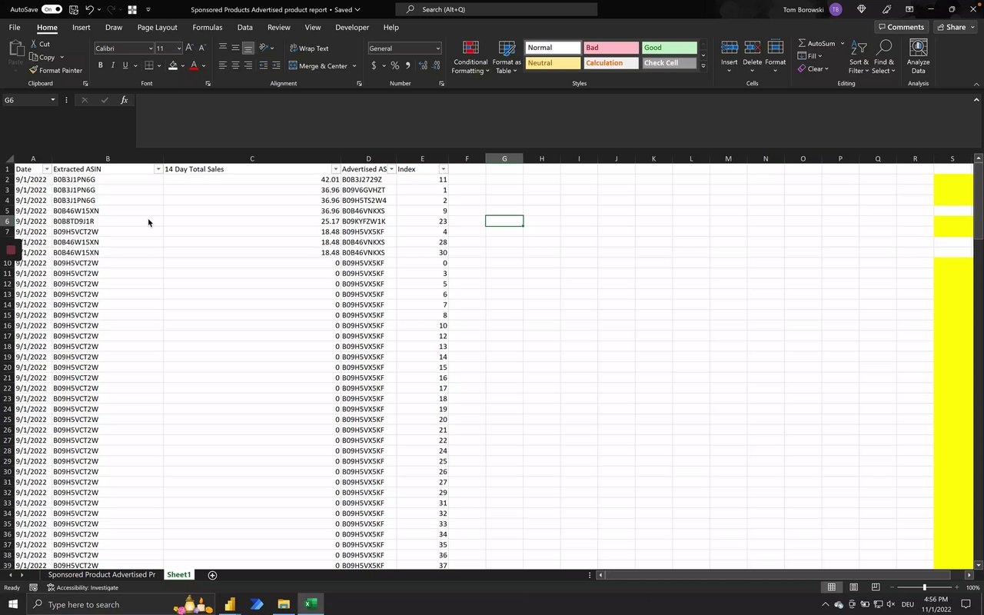Image resolution: width=984 pixels, height=615 pixels.
Task: Add a new sheet with the plus icon
Action: click(x=212, y=575)
